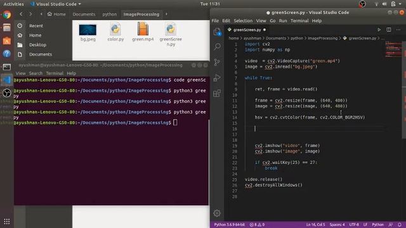Viewport: 406px width, 228px height.
Task: Open terminal window's Search menu
Action: pos(36,73)
